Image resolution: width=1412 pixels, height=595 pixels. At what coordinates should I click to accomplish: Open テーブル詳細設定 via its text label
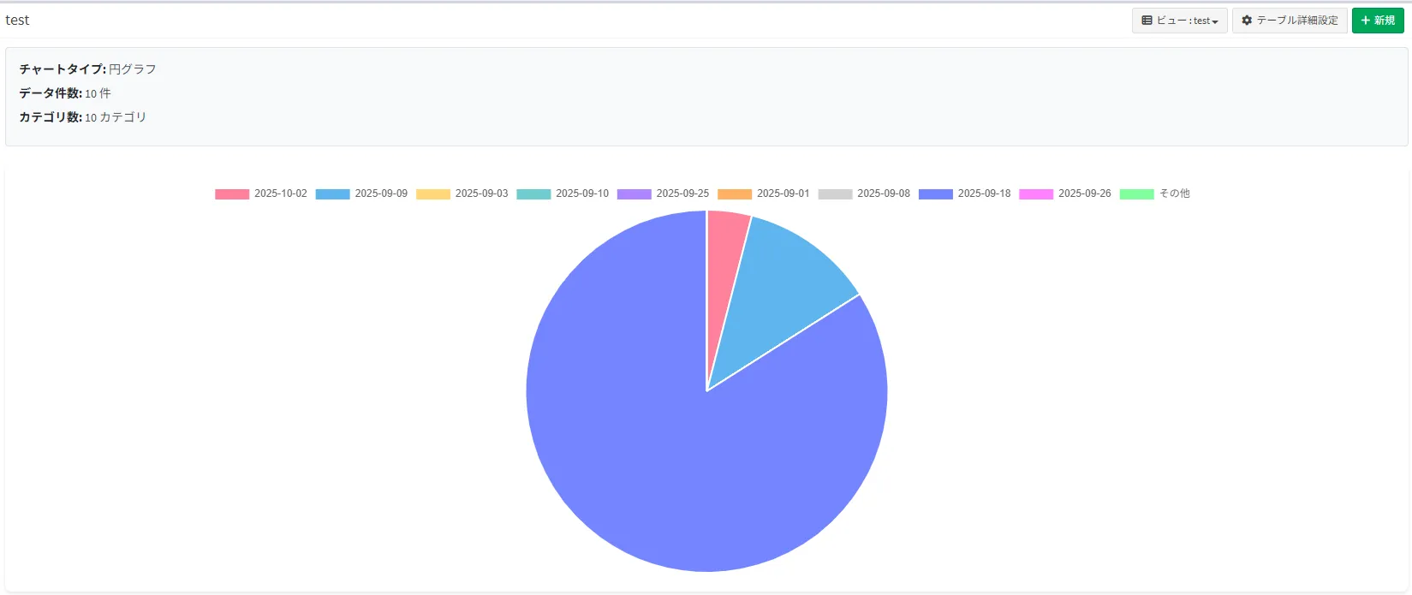coord(1296,21)
